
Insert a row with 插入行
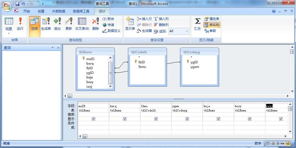click(x=144, y=19)
